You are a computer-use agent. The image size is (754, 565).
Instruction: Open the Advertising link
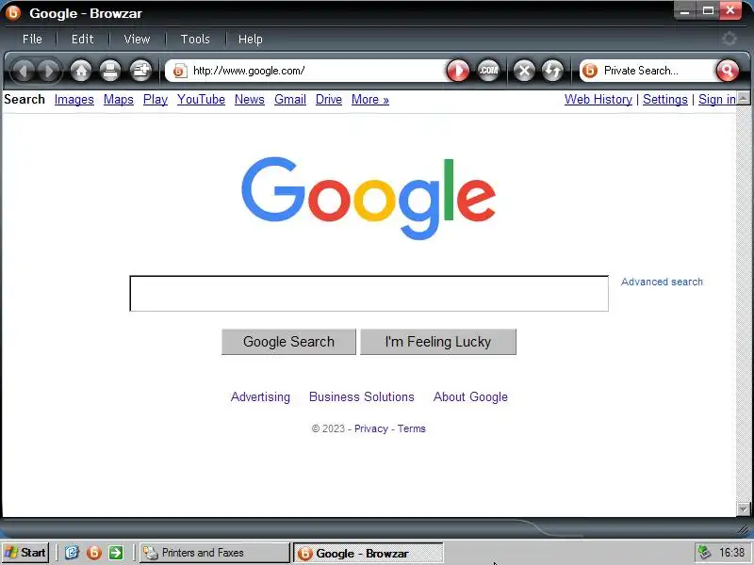(261, 396)
